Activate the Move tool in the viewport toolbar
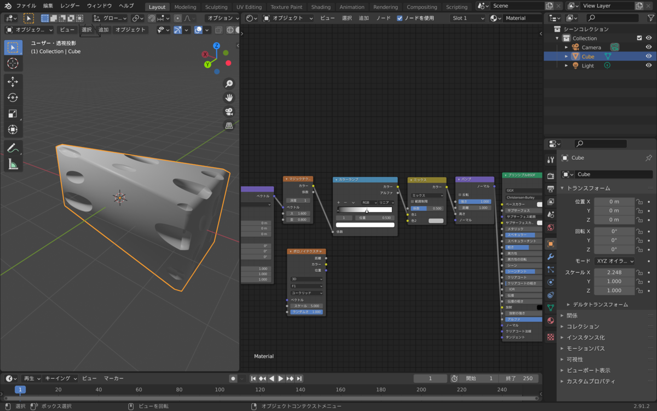 tap(13, 82)
